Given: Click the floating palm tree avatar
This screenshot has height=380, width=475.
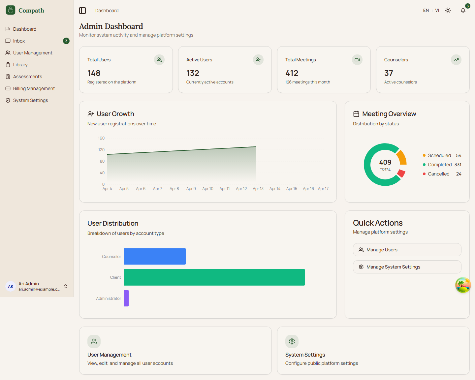Looking at the screenshot, I should [463, 285].
